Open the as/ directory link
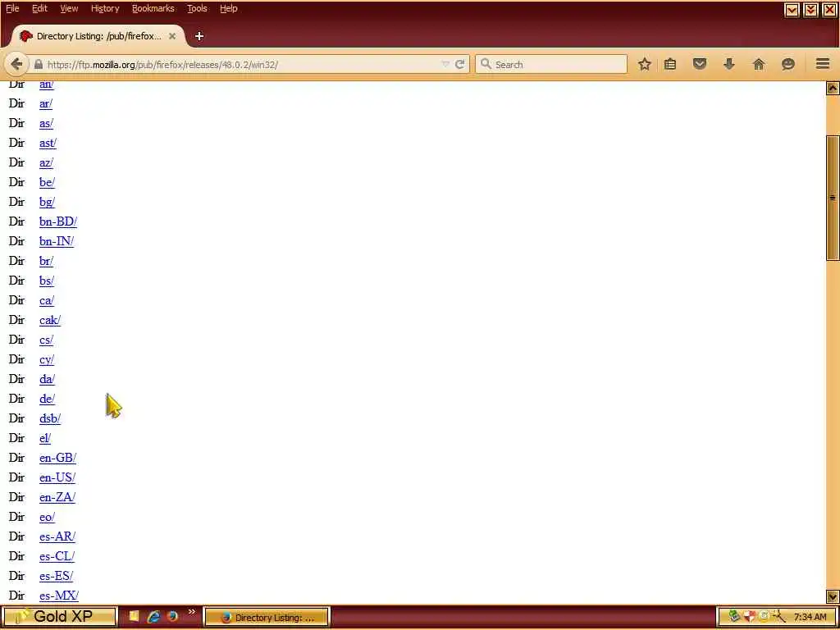The image size is (840, 630). [46, 124]
